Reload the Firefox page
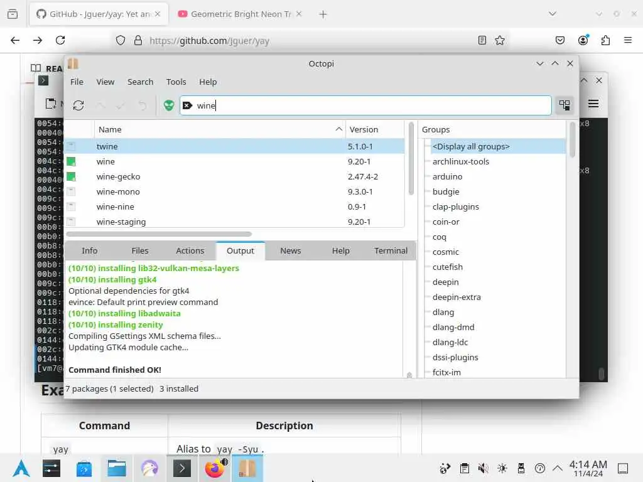The height and width of the screenshot is (482, 643). point(60,40)
